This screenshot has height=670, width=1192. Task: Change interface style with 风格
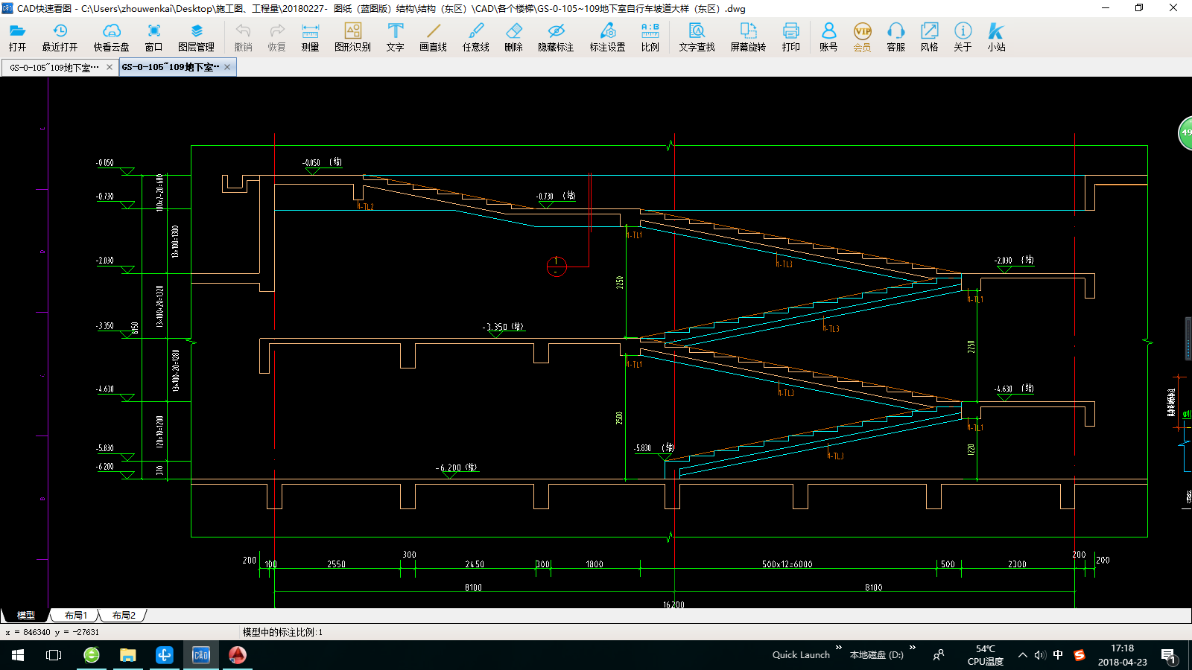pyautogui.click(x=929, y=37)
